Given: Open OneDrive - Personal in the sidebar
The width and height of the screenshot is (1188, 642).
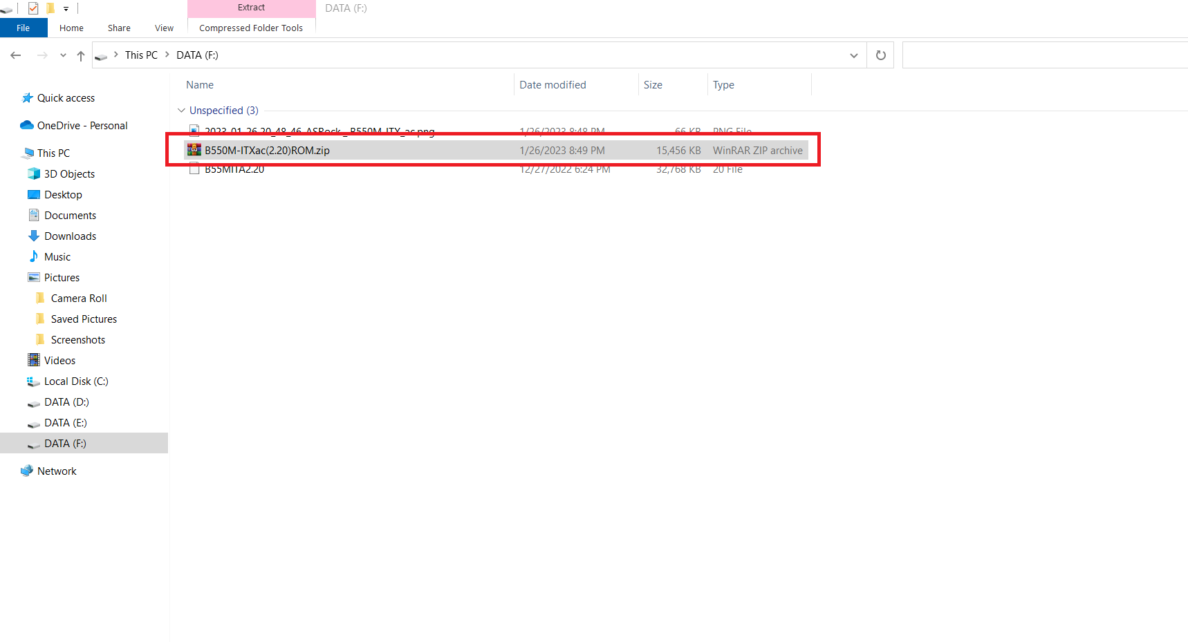Looking at the screenshot, I should [x=82, y=126].
